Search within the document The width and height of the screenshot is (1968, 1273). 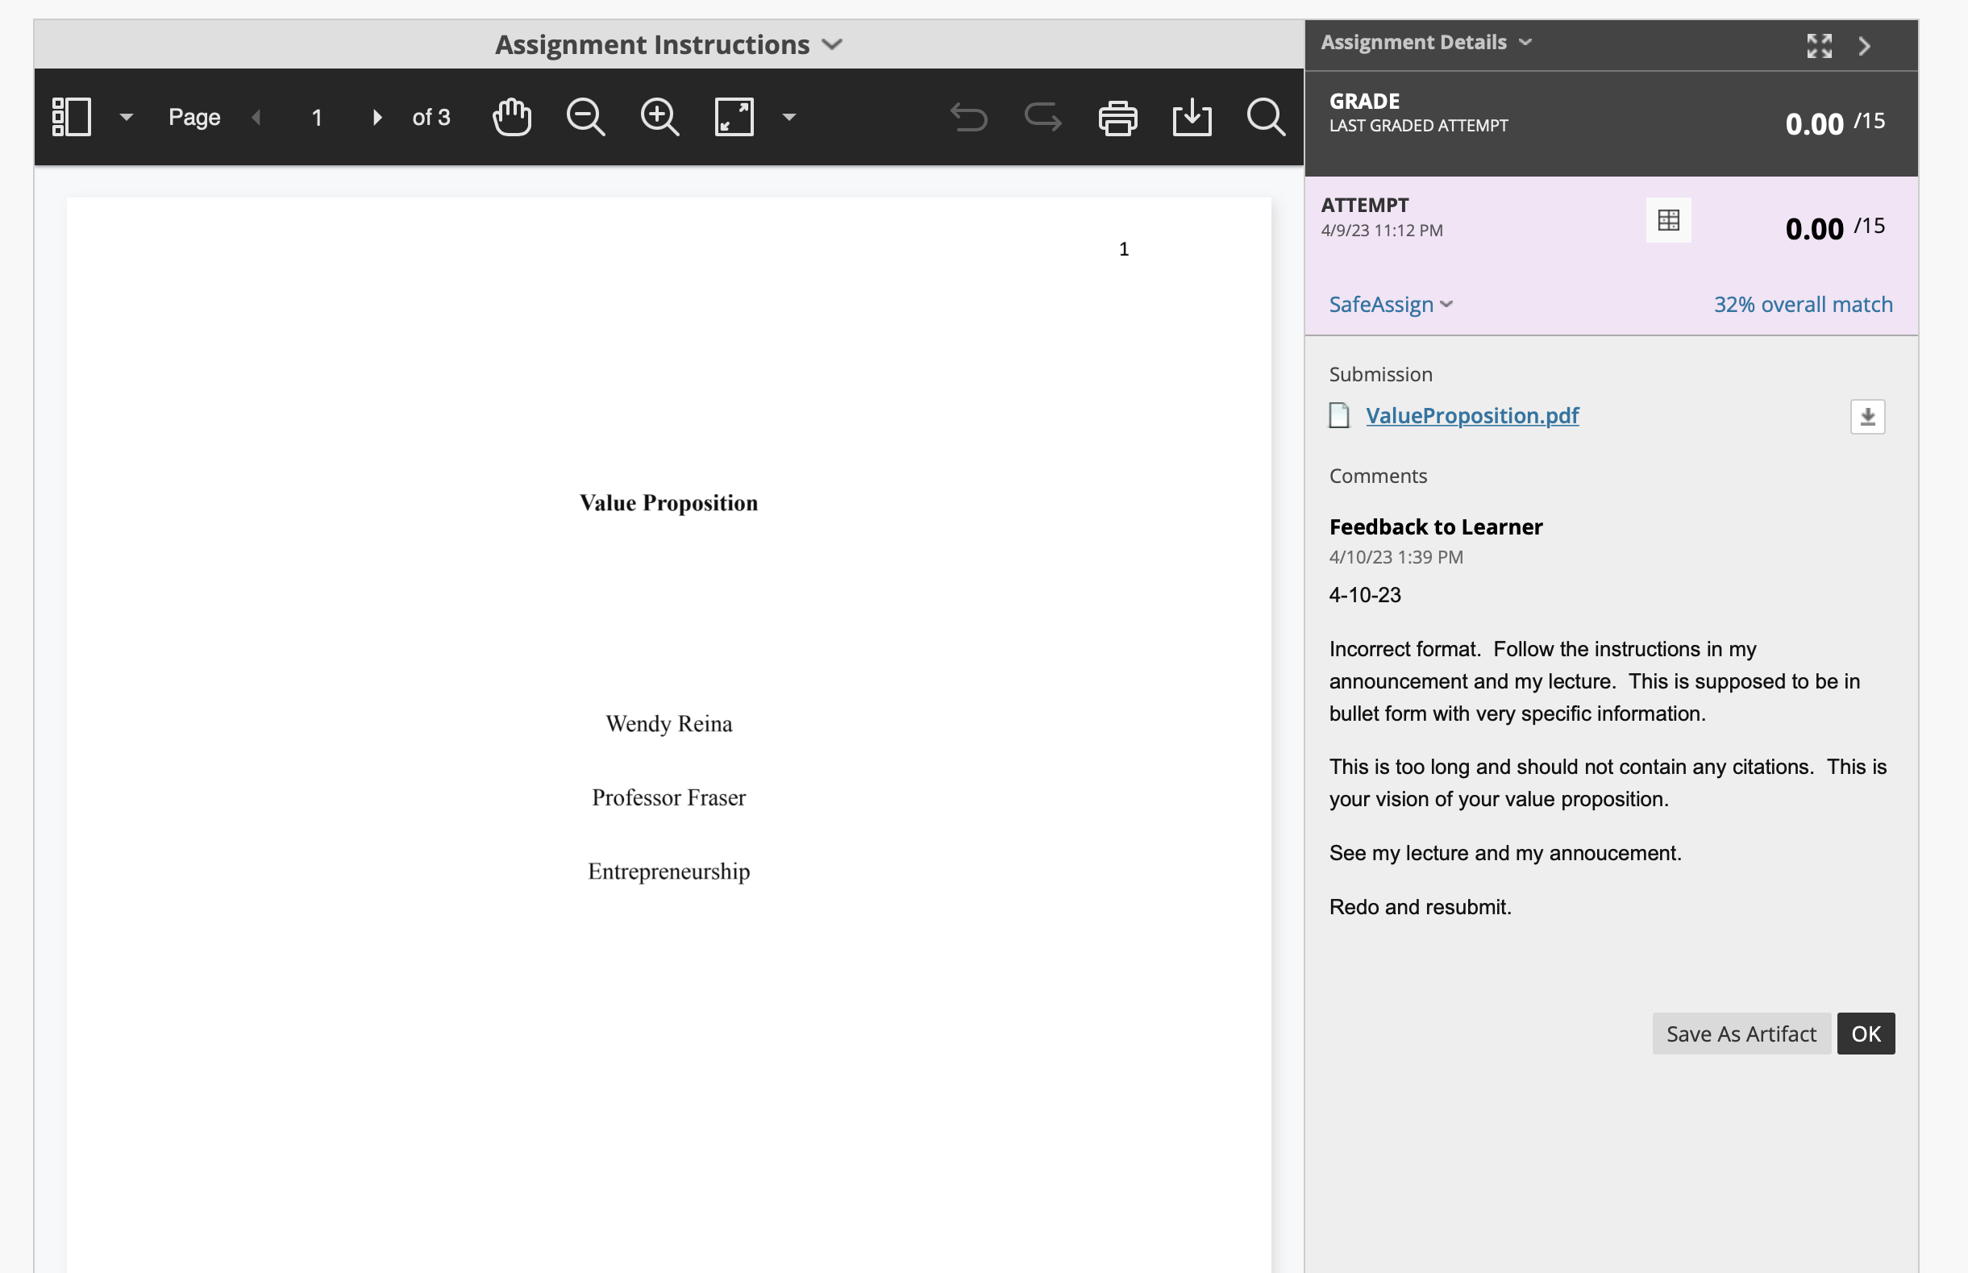1266,117
